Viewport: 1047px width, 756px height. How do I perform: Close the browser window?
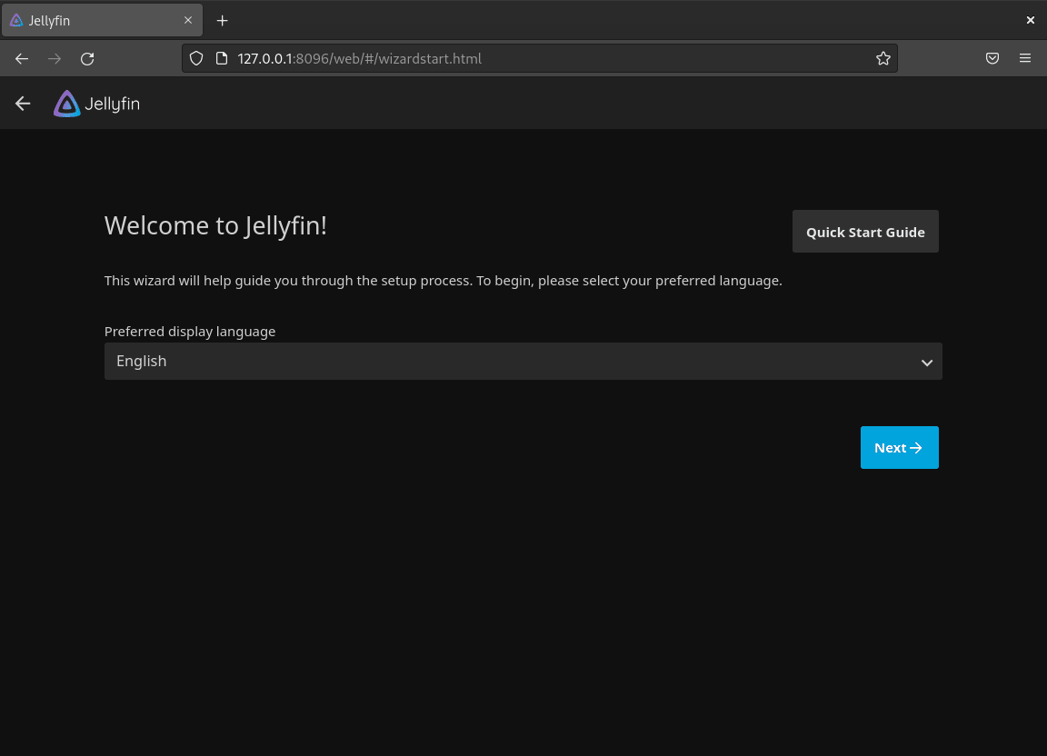click(x=1030, y=20)
